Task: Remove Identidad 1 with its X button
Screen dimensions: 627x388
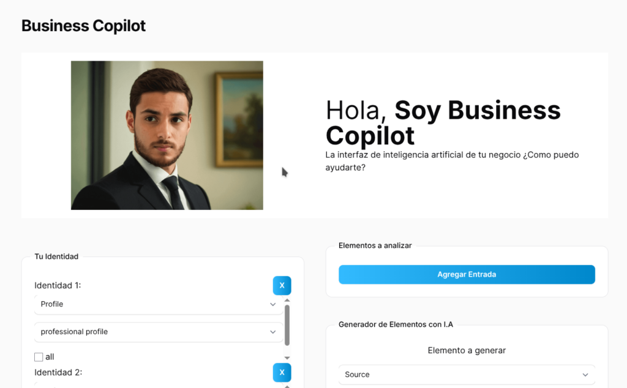Action: (282, 286)
